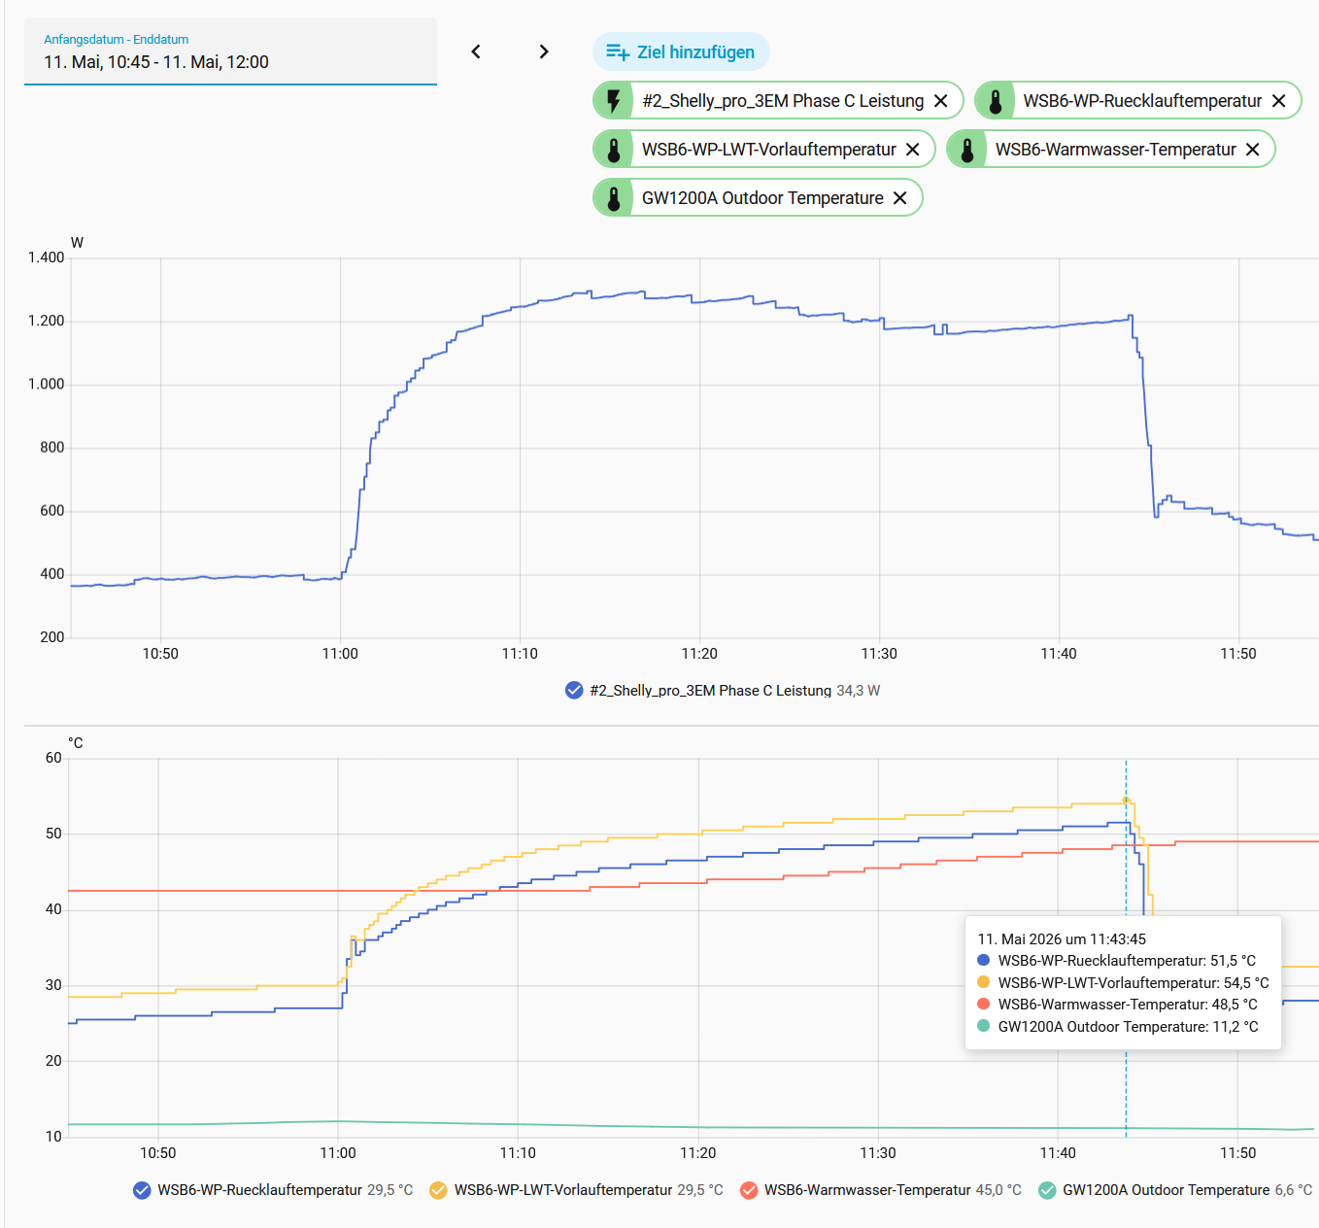Remove #2_Shelly_pro_3EM Phase C Leistung chip
Screen dimensions: 1319x1228
coord(941,101)
